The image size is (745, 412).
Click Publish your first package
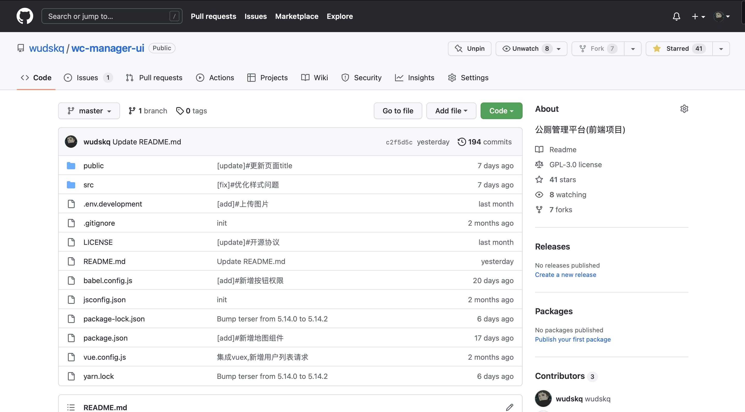pyautogui.click(x=573, y=339)
